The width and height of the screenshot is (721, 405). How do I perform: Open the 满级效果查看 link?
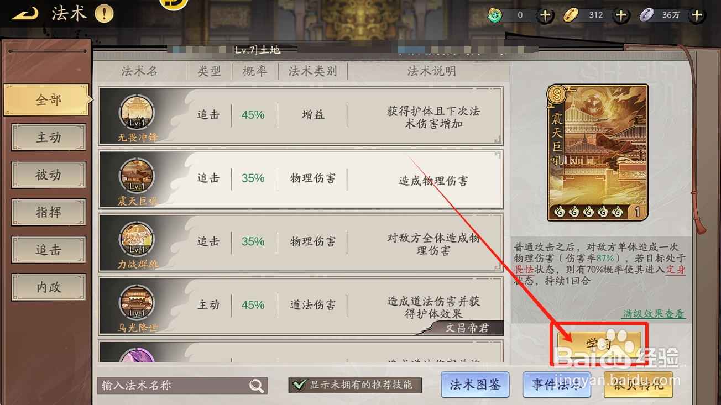[x=654, y=314]
